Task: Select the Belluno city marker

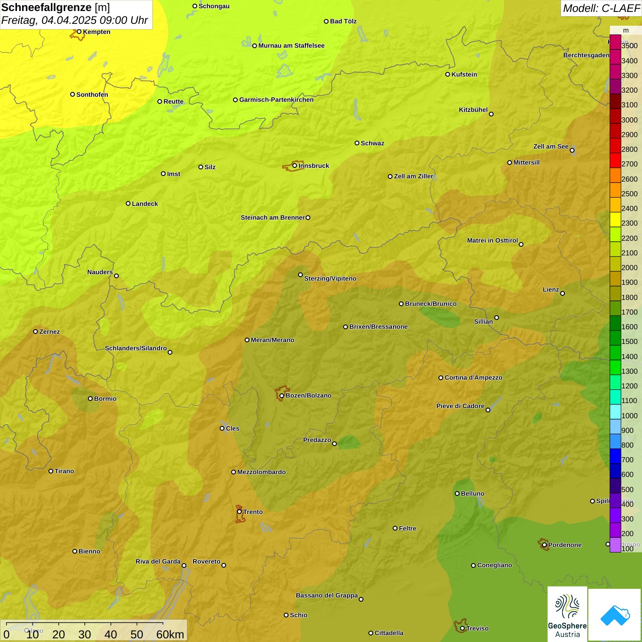Action: [457, 493]
